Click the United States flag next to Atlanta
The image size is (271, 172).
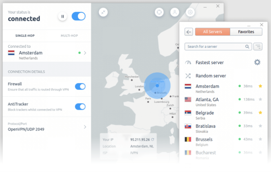(x=188, y=99)
